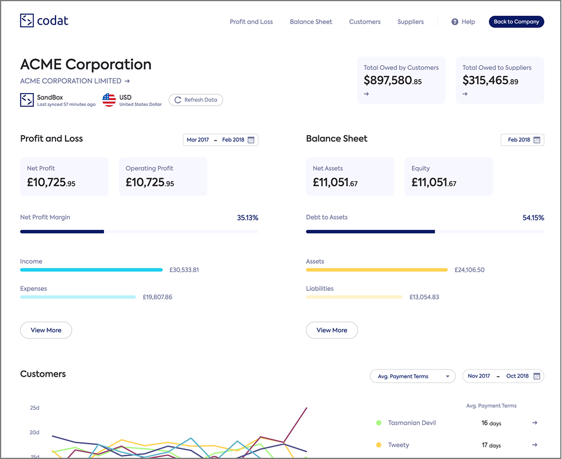Image resolution: width=562 pixels, height=459 pixels.
Task: Click Operating Profit card
Action: pos(163,177)
